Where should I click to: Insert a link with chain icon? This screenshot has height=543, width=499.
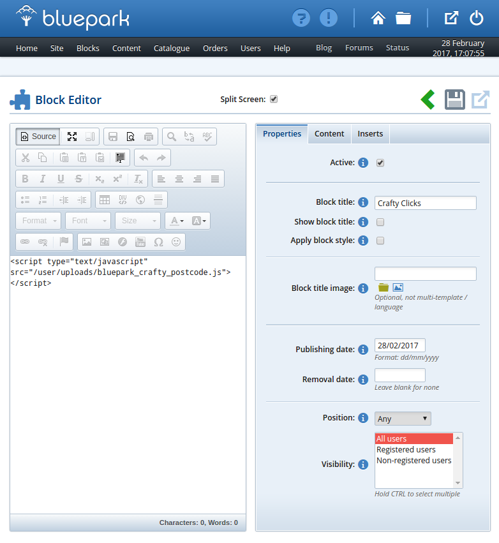26,242
